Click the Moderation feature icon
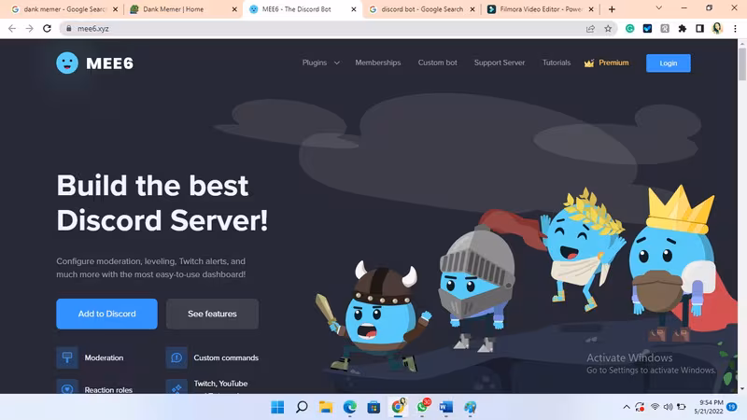The image size is (747, 420). pos(67,357)
